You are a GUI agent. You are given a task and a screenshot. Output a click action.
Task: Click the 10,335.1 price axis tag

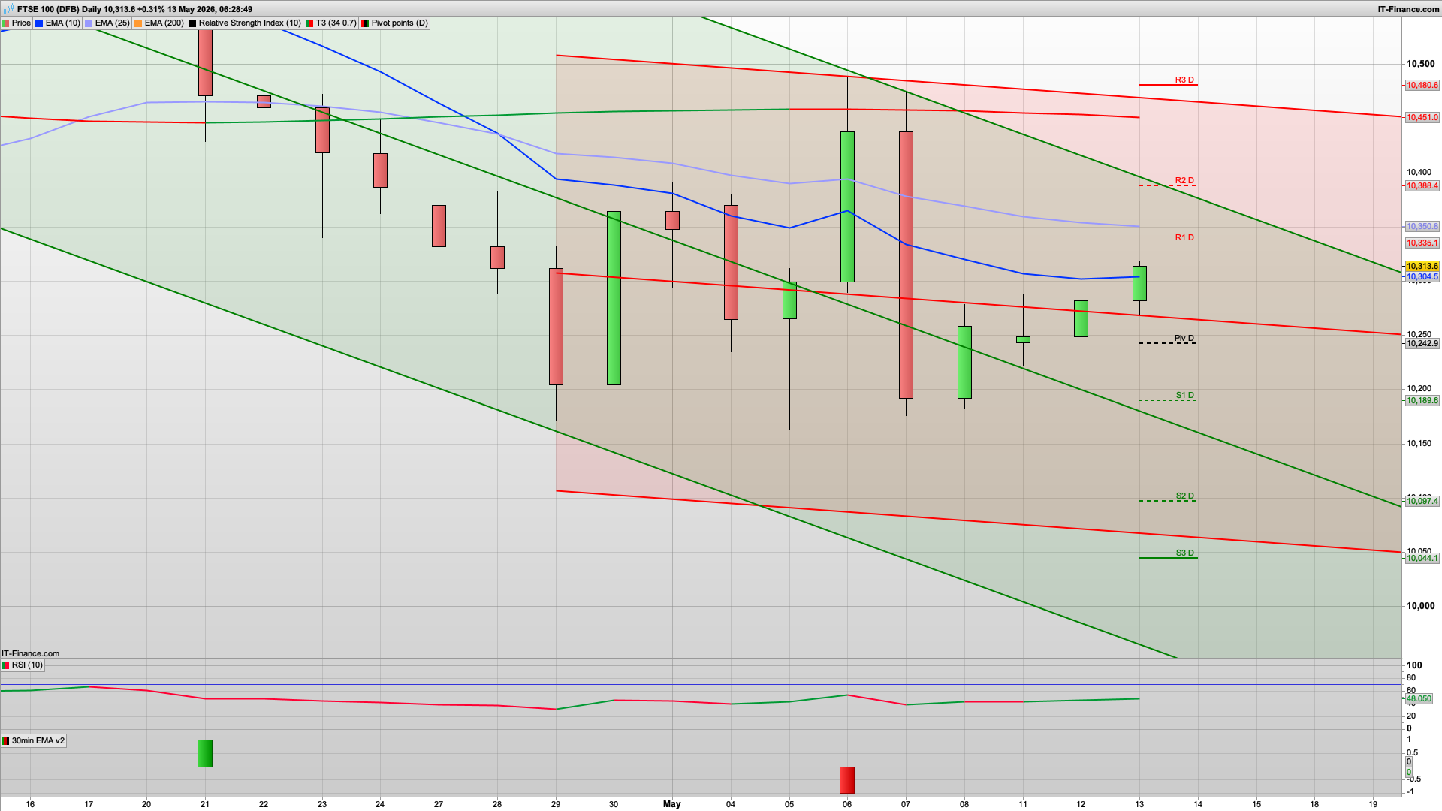pyautogui.click(x=1422, y=243)
